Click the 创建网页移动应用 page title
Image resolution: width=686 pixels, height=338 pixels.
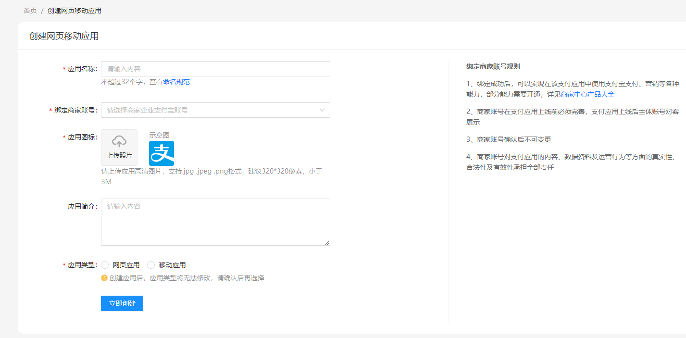[x=64, y=36]
